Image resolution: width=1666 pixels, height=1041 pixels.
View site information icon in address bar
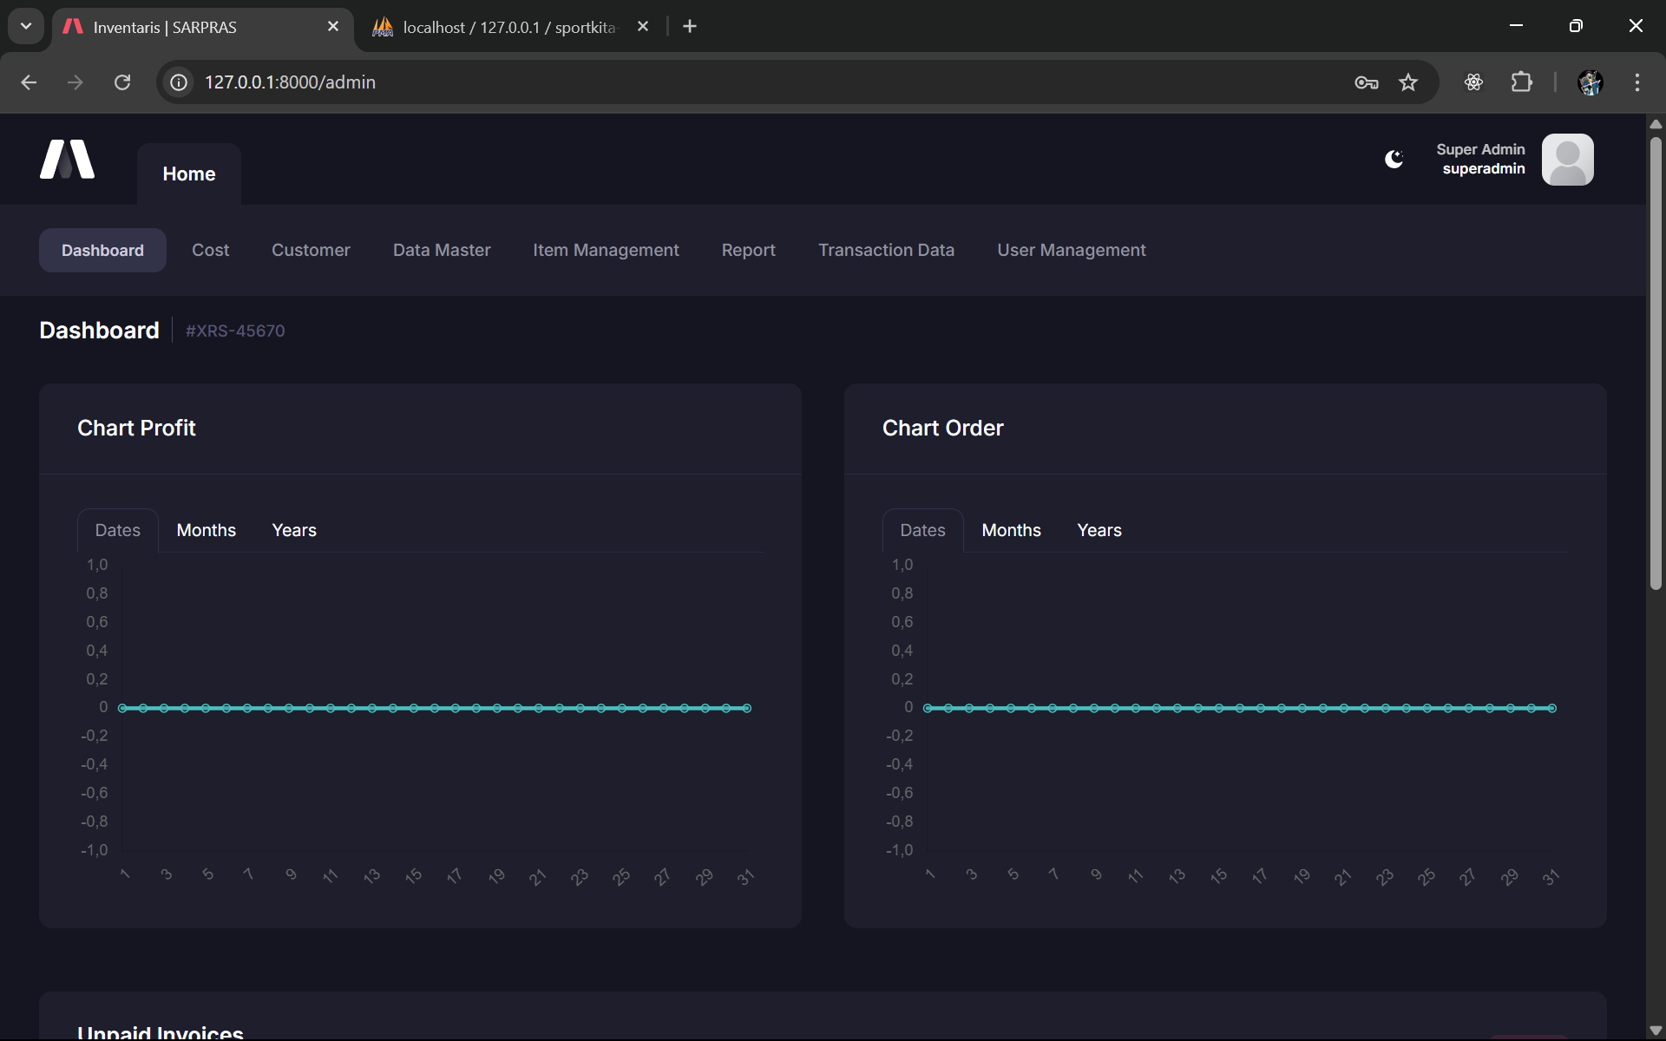tap(179, 82)
